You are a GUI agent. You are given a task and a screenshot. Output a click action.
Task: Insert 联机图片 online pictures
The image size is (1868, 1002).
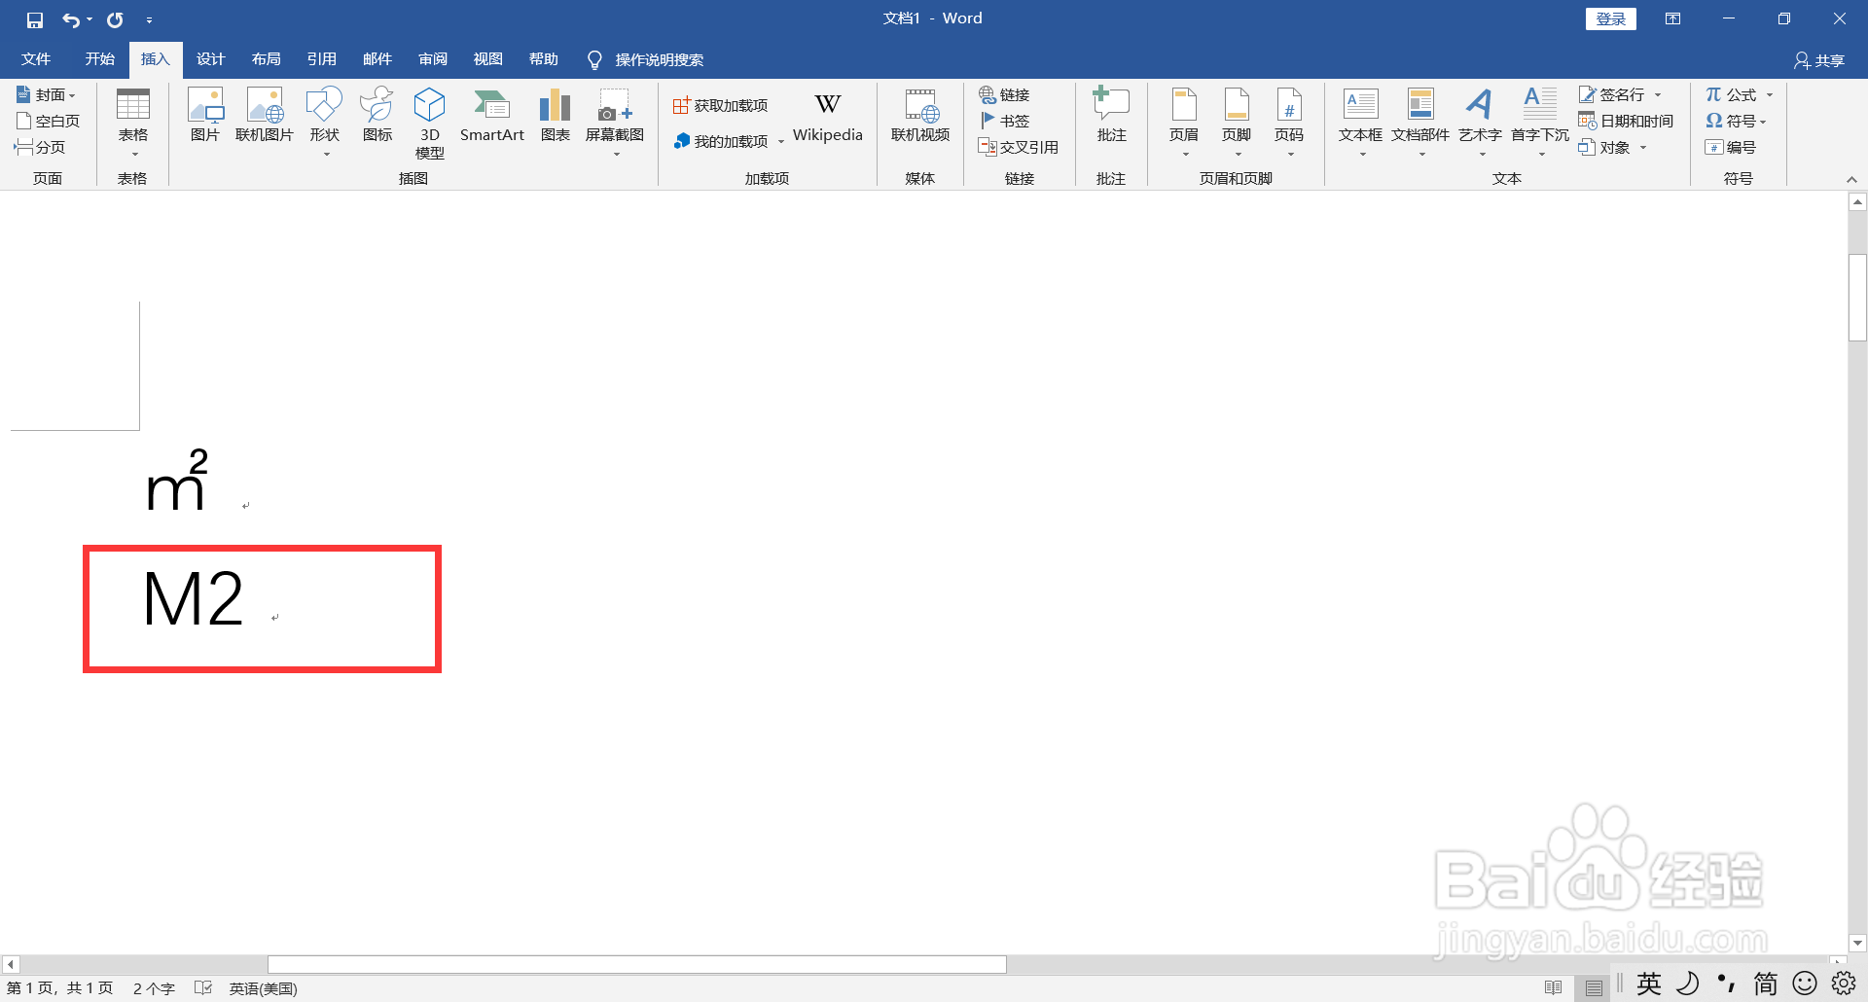pos(264,115)
